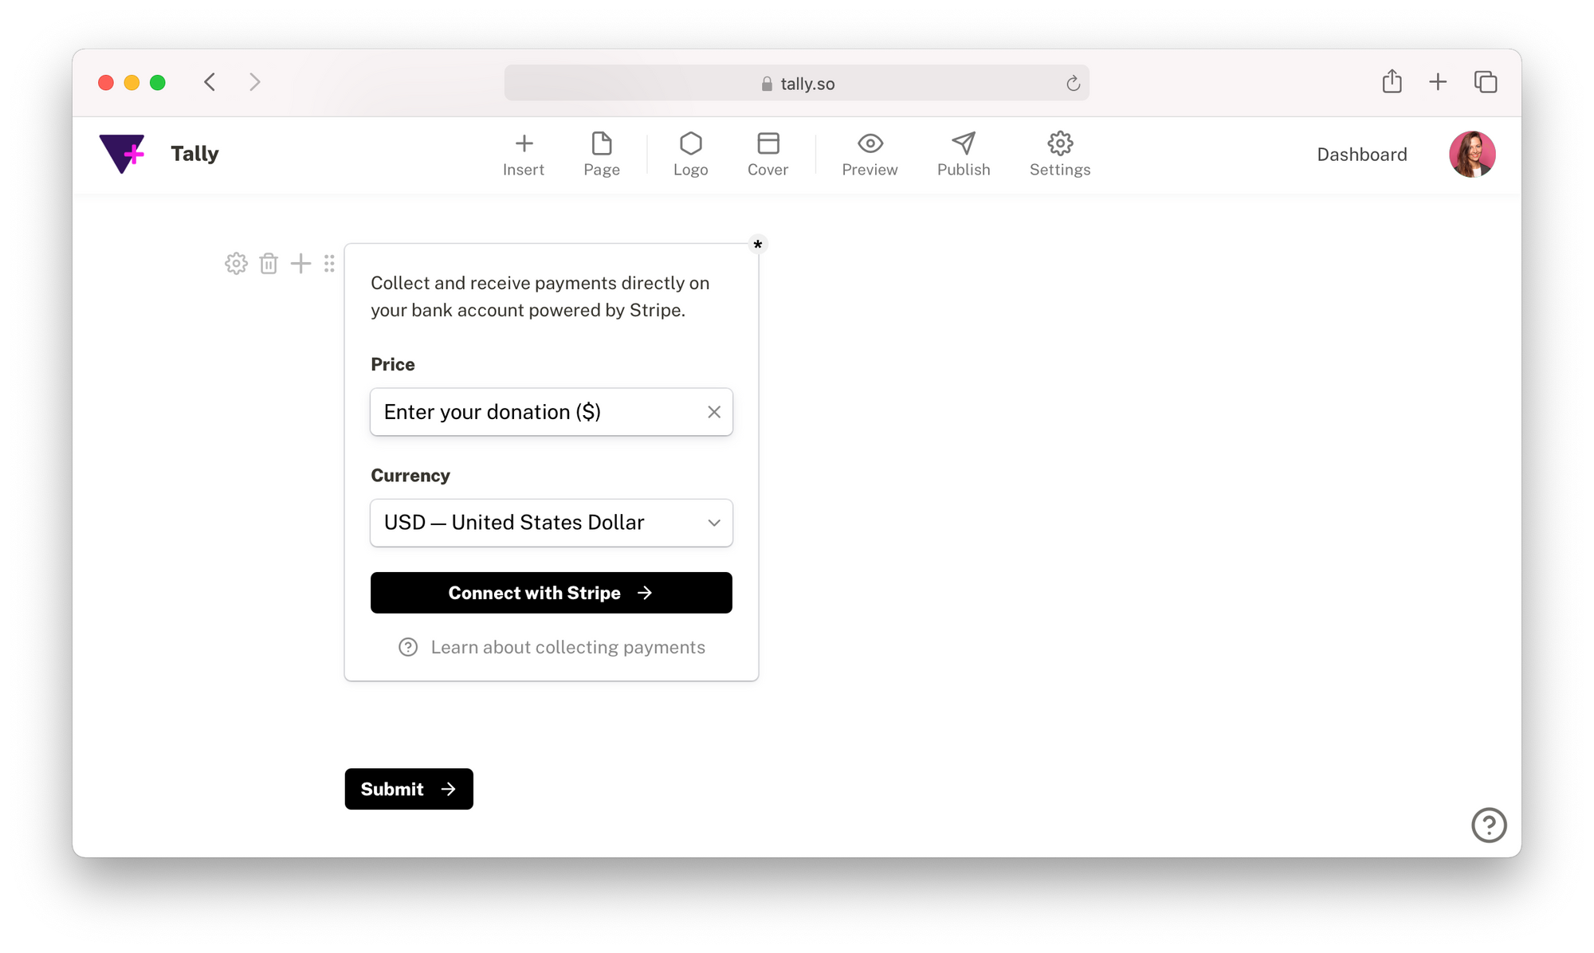Open the Insert block menu
This screenshot has height=953, width=1594.
(x=524, y=155)
